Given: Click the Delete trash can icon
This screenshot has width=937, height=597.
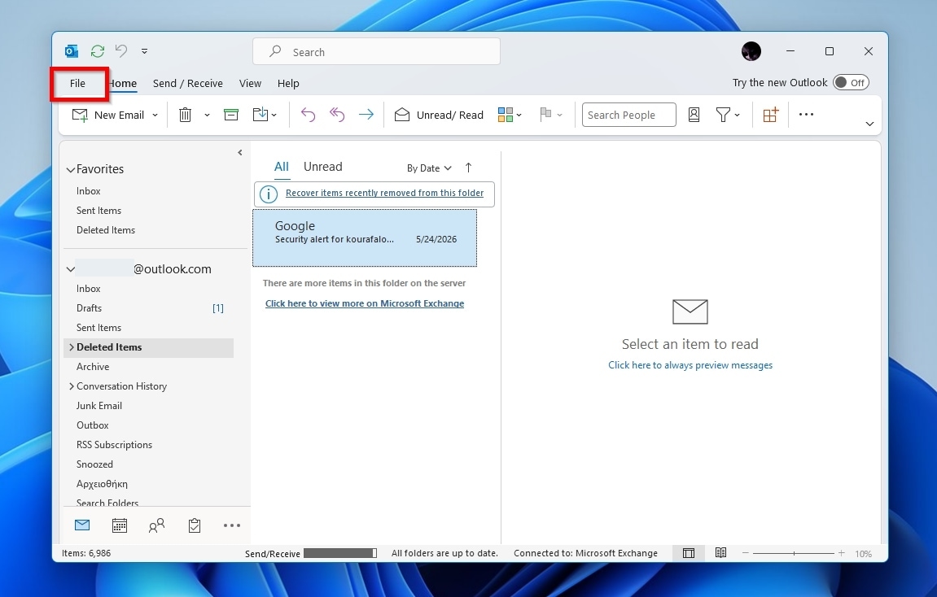Looking at the screenshot, I should [x=186, y=115].
